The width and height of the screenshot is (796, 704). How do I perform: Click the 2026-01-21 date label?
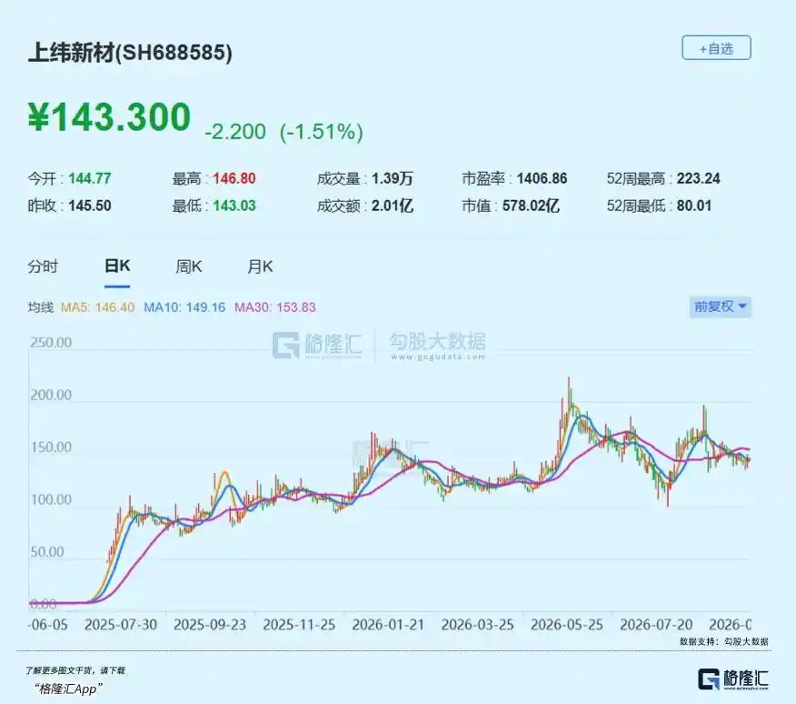pos(388,625)
